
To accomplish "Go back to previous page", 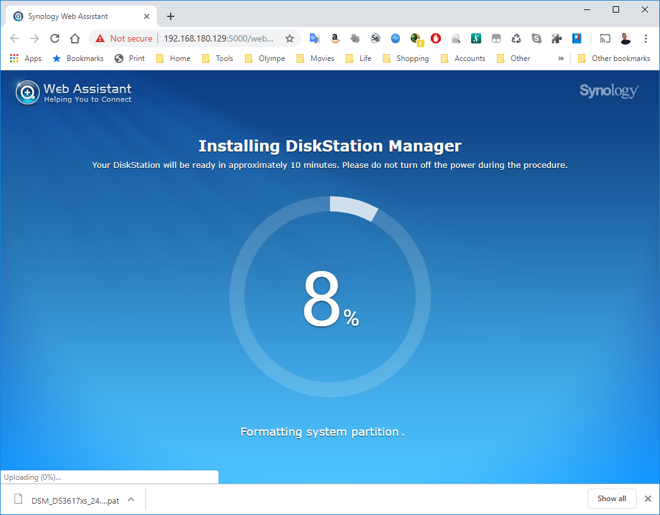I will pyautogui.click(x=14, y=39).
